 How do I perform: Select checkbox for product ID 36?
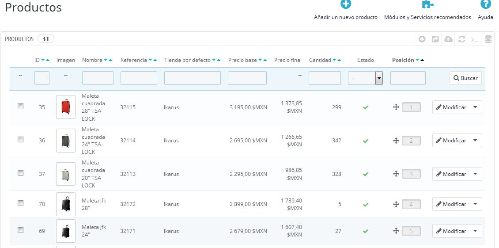pyautogui.click(x=20, y=140)
